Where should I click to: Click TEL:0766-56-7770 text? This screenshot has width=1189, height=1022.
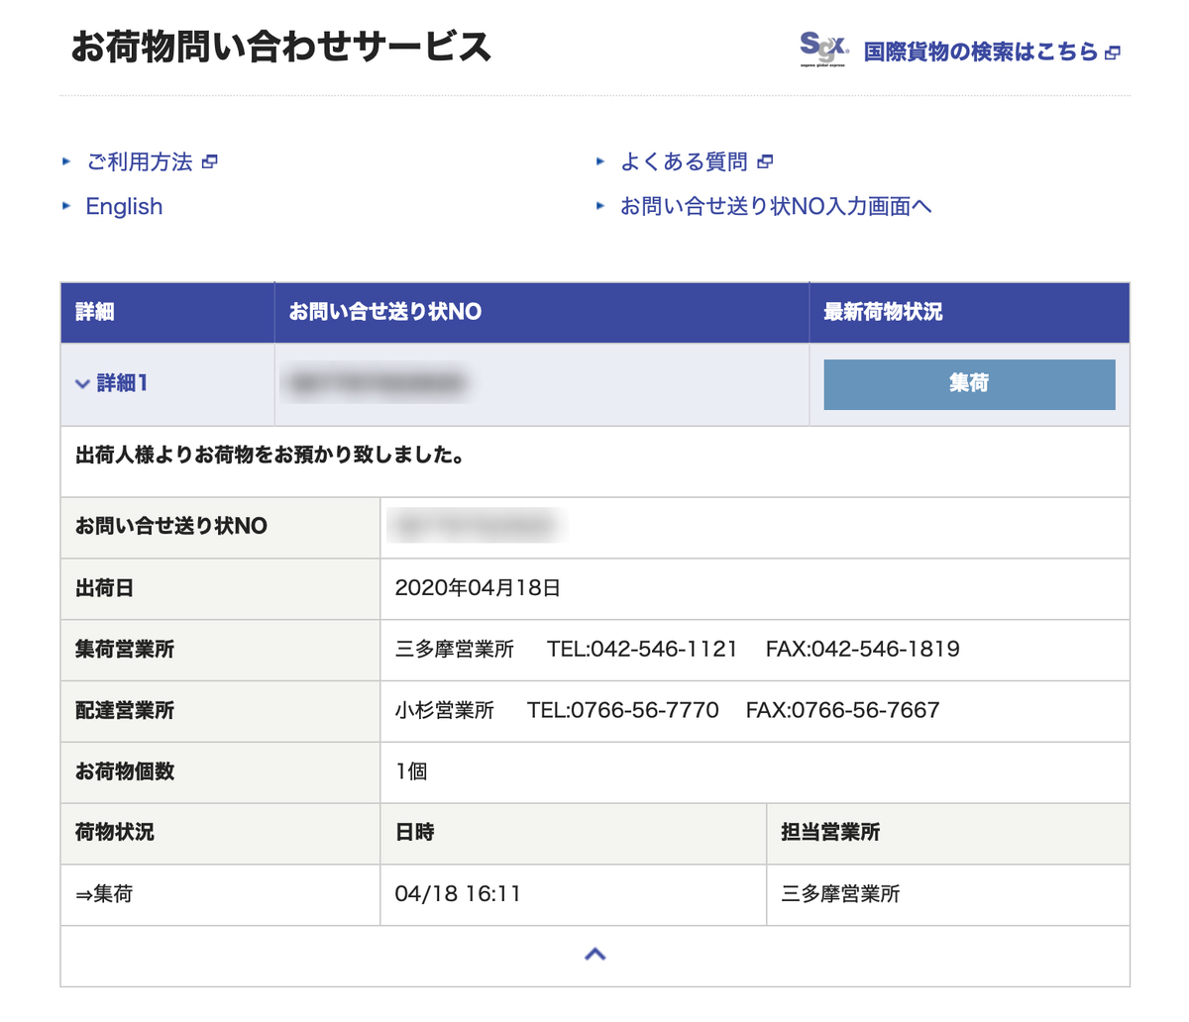click(x=623, y=710)
